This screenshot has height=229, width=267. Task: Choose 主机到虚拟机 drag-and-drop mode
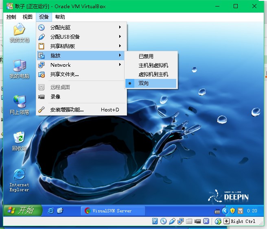tap(153, 65)
